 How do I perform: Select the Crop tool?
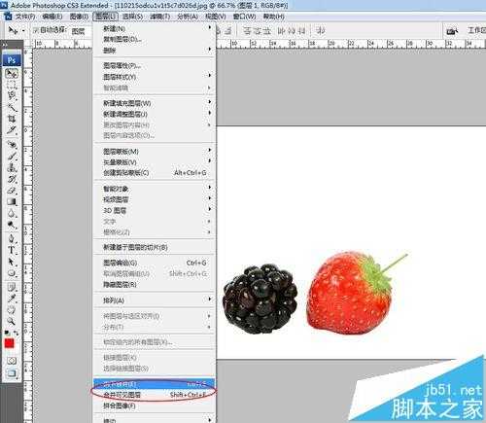click(12, 119)
